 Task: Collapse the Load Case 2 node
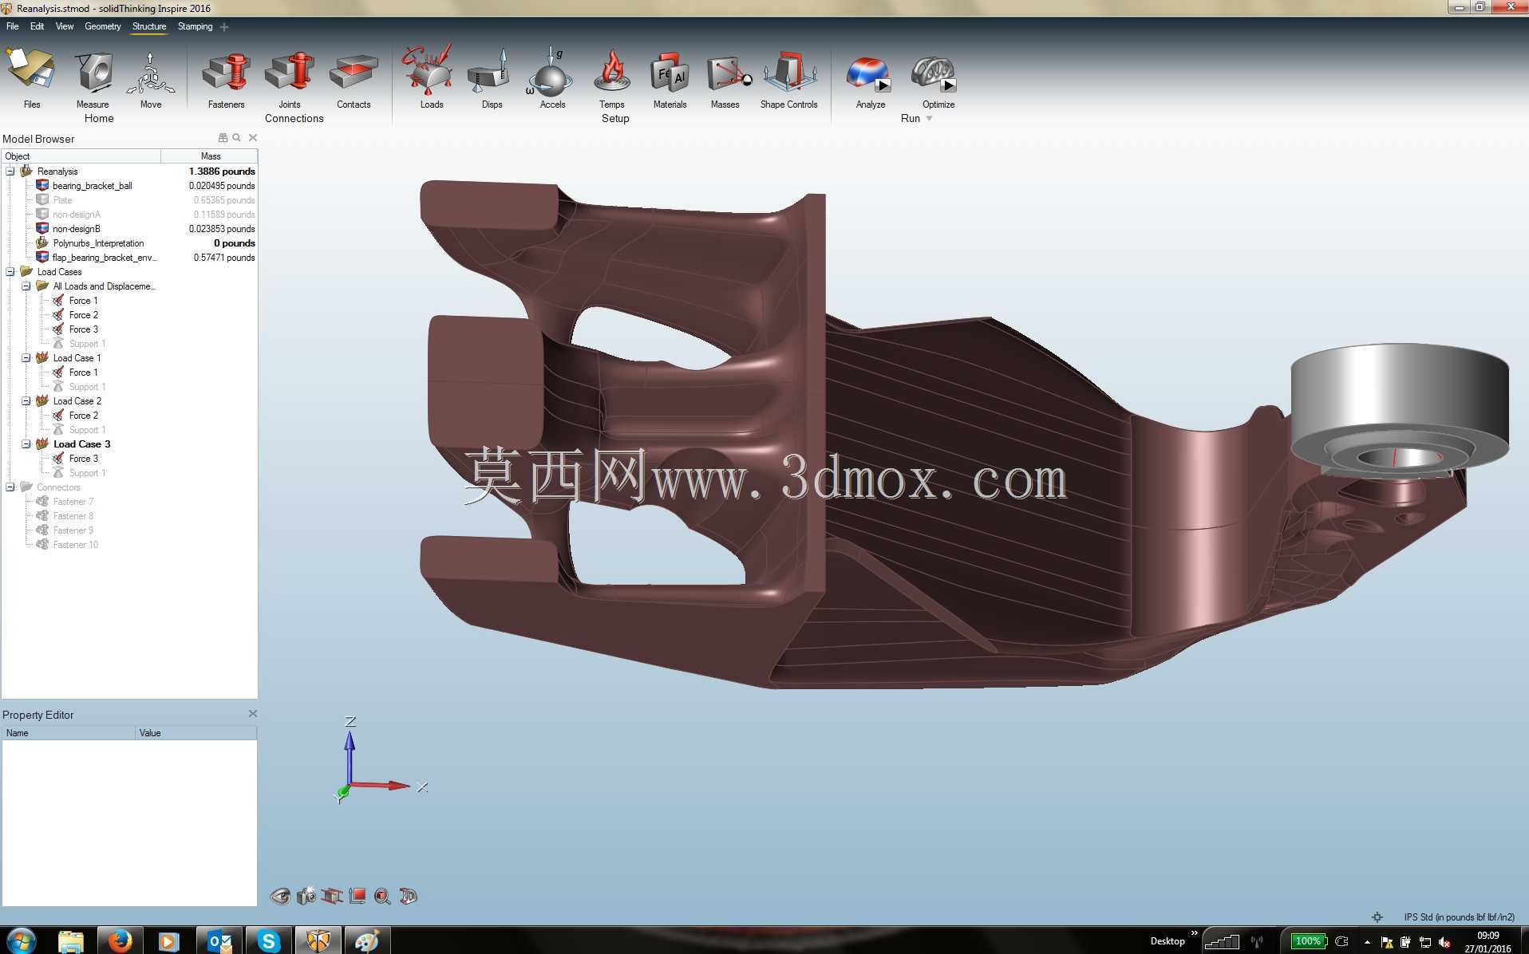pos(26,401)
